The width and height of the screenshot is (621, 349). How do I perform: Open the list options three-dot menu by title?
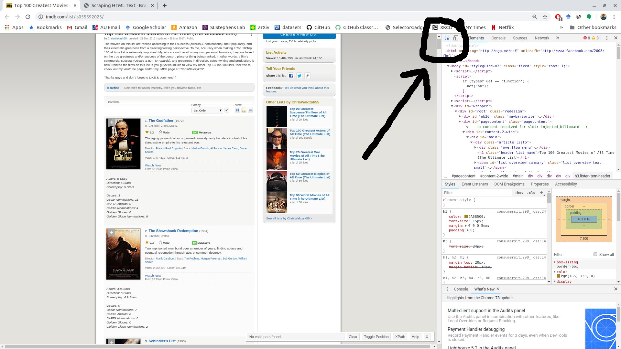tap(252, 34)
